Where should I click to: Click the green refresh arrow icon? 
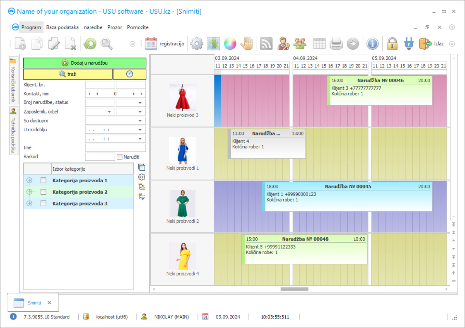(90, 43)
